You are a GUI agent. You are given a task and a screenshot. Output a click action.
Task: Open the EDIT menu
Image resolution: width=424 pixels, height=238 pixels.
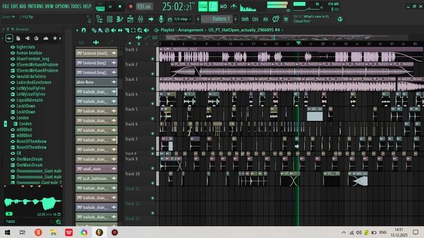pyautogui.click(x=15, y=6)
